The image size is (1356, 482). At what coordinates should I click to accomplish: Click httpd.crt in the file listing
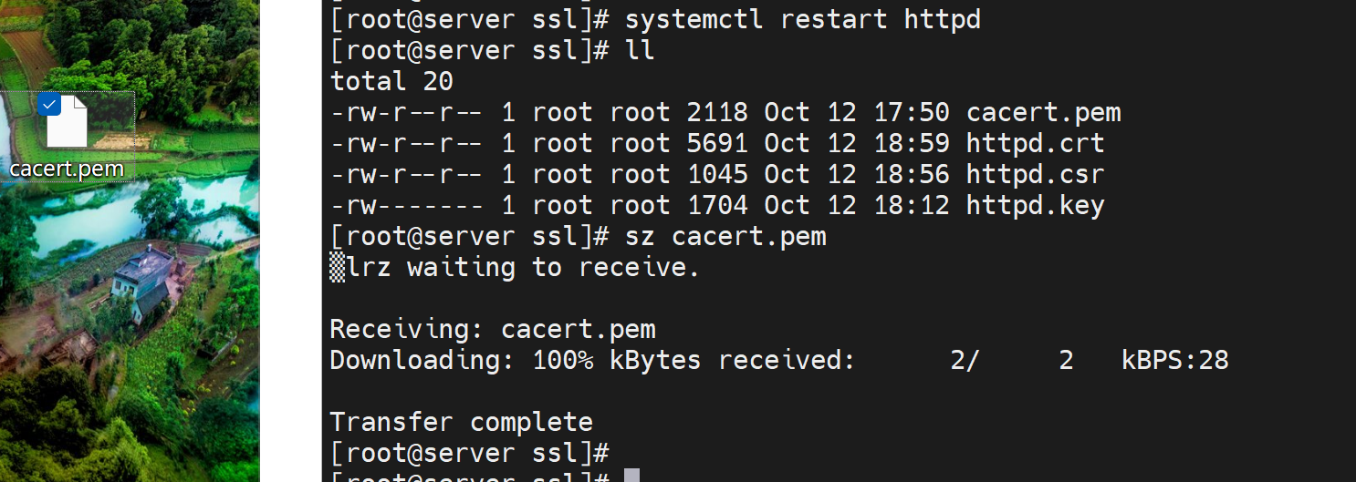click(1035, 143)
